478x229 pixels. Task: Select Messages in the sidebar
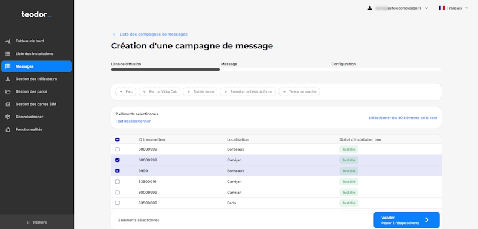(x=36, y=66)
